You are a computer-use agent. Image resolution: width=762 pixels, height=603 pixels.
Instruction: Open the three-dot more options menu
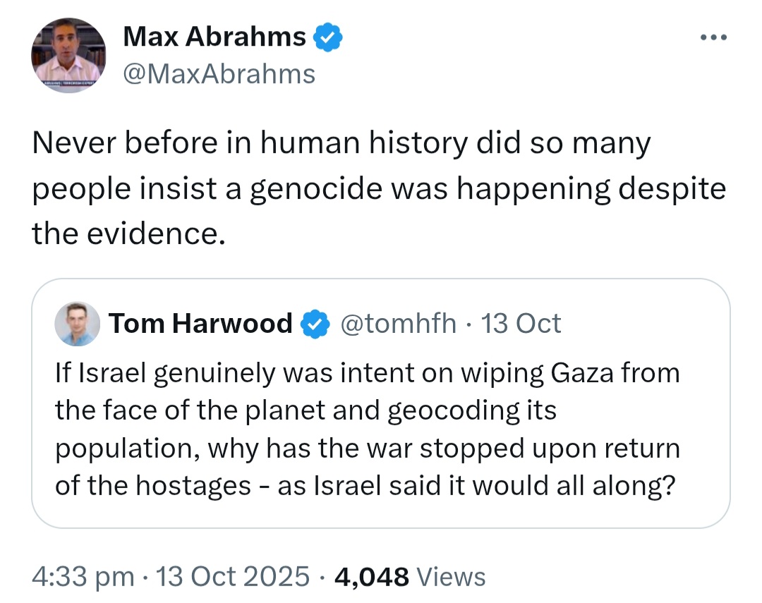pos(713,37)
